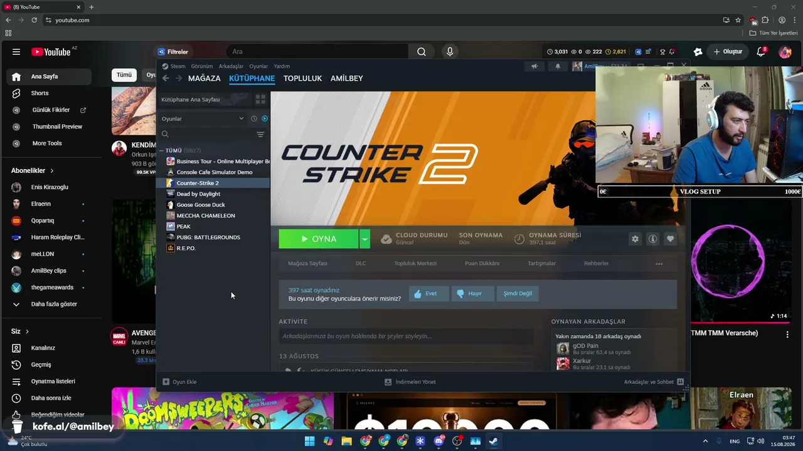Image resolution: width=803 pixels, height=451 pixels.
Task: Click the YouTube search magnifier button
Action: [x=422, y=52]
